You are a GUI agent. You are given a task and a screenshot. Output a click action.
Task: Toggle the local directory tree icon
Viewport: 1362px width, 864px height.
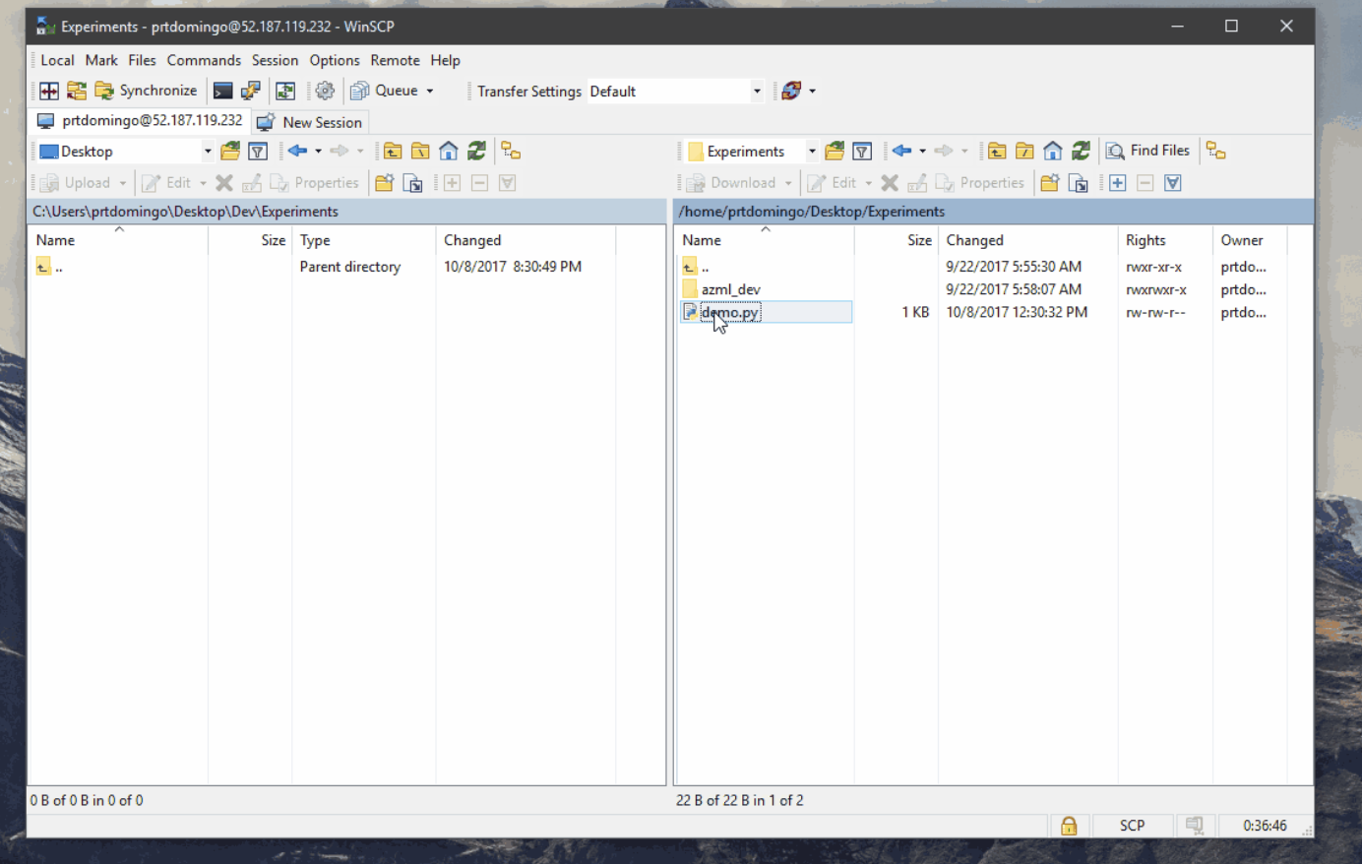click(x=511, y=152)
